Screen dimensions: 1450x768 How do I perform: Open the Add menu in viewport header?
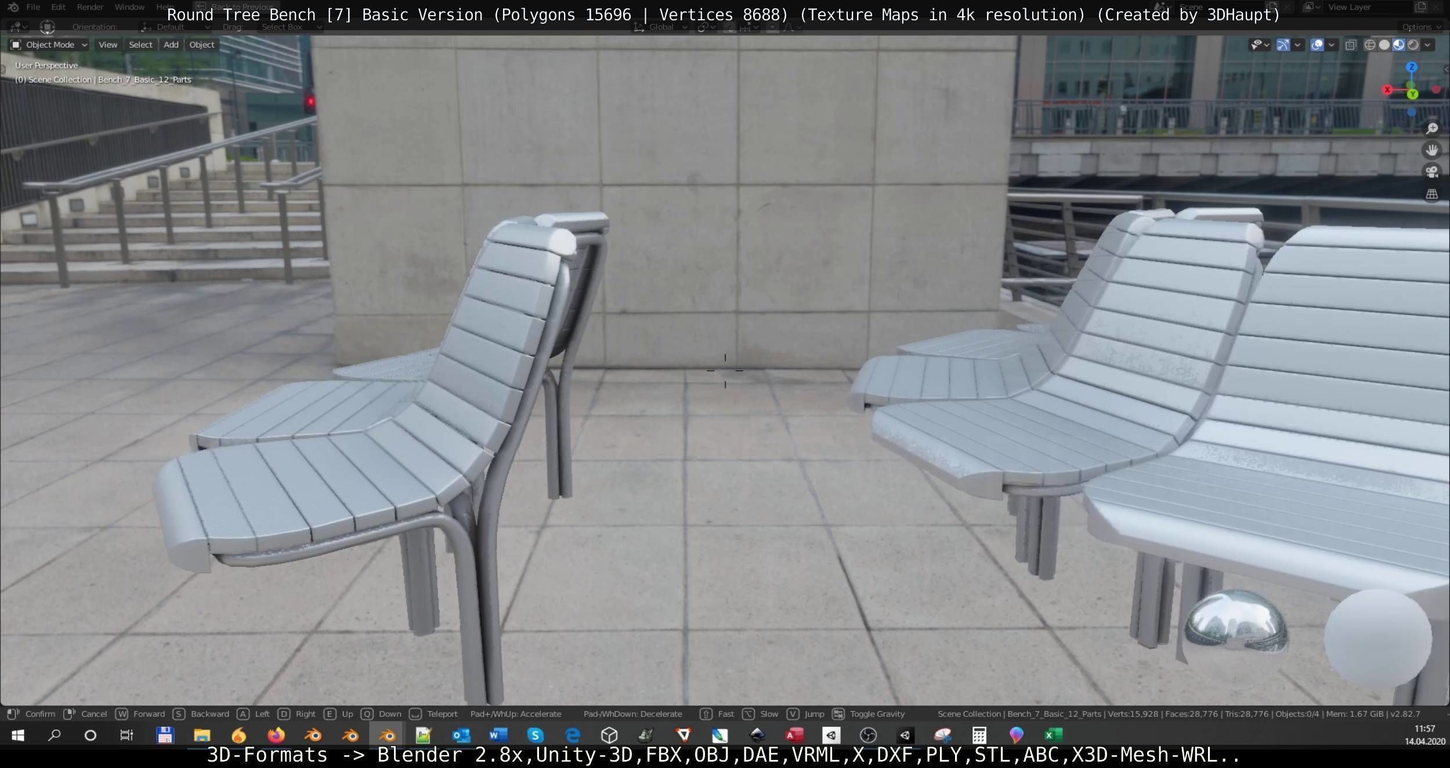171,45
